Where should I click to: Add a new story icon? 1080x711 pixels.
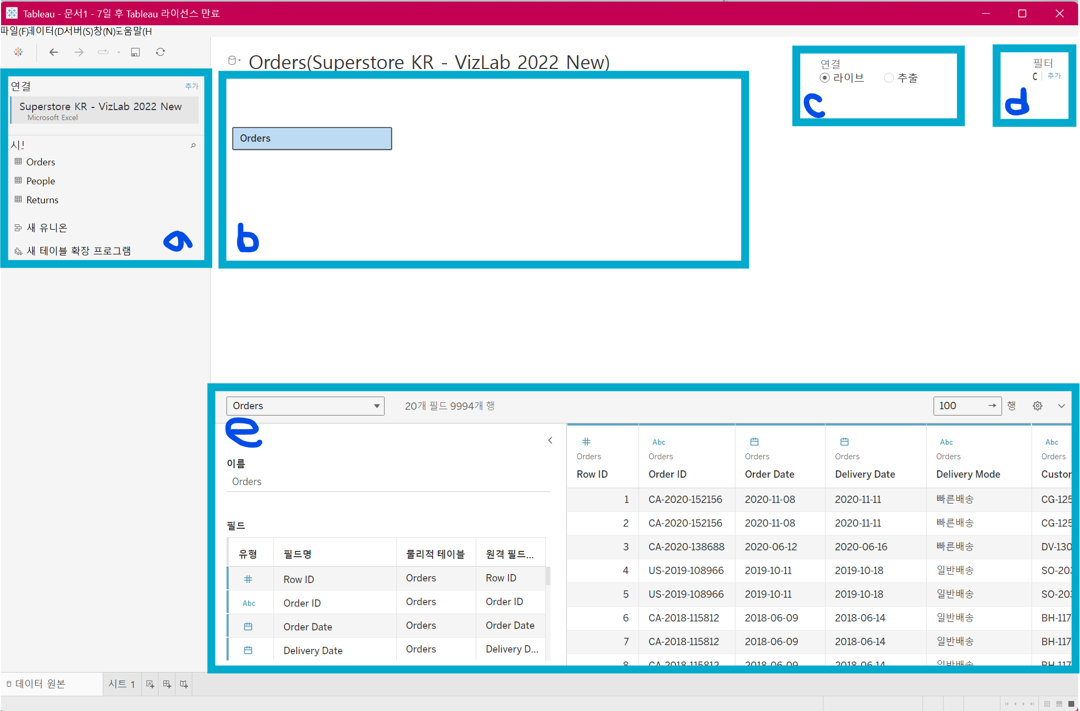184,684
